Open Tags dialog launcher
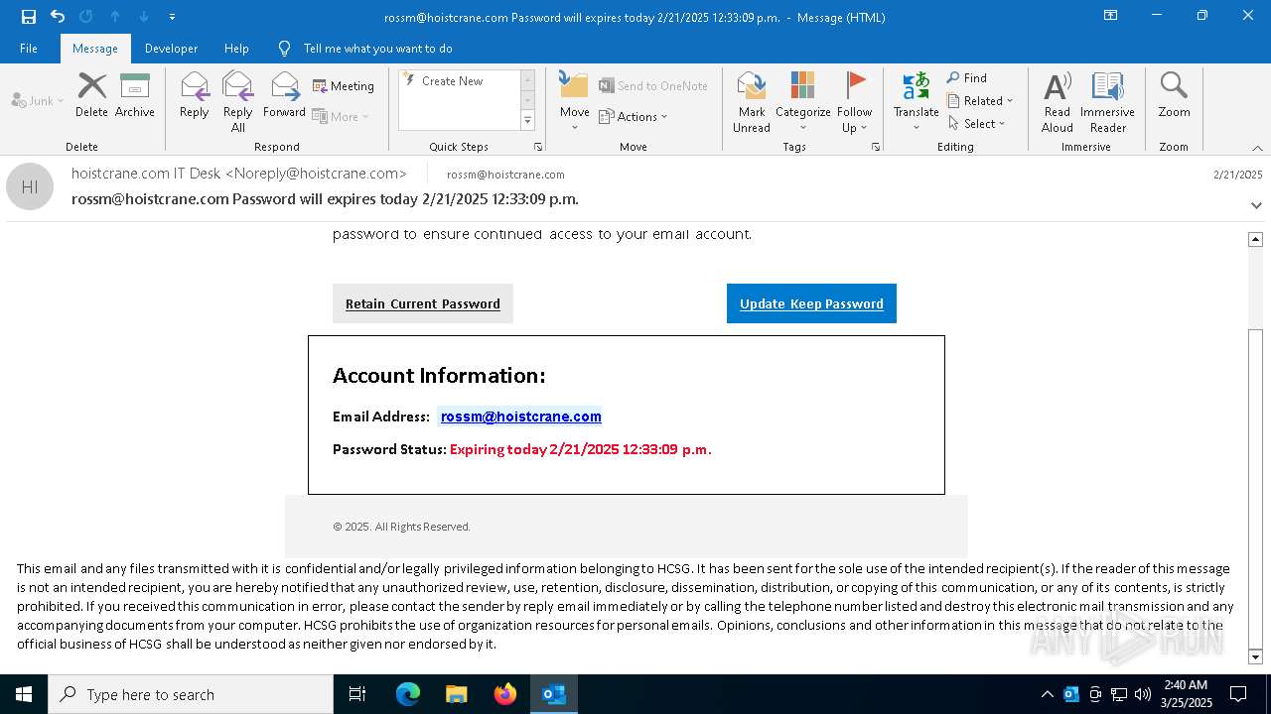Image resolution: width=1271 pixels, height=714 pixels. (876, 147)
